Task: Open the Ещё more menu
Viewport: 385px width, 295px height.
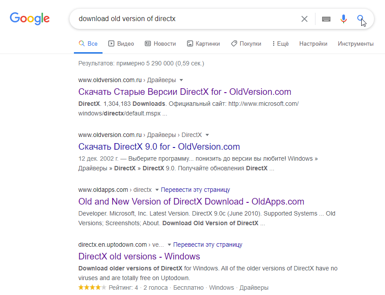Action: pos(280,43)
